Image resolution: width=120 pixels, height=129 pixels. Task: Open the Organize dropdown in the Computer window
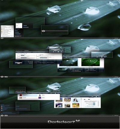point(19,52)
